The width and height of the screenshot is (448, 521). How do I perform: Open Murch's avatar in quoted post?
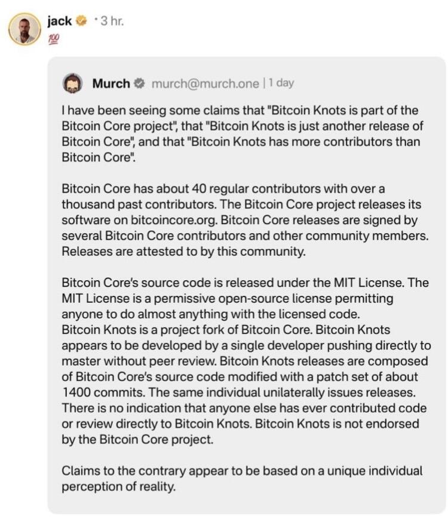[x=72, y=83]
